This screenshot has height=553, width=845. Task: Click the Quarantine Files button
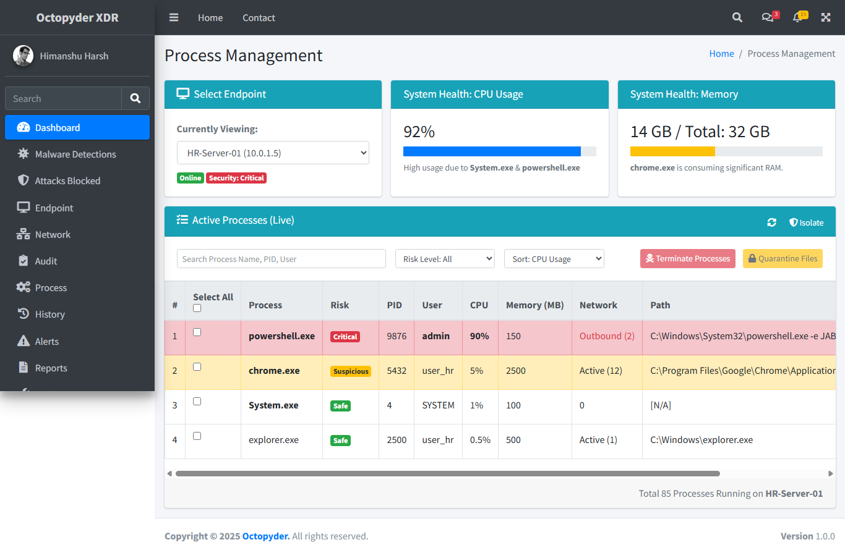(782, 259)
